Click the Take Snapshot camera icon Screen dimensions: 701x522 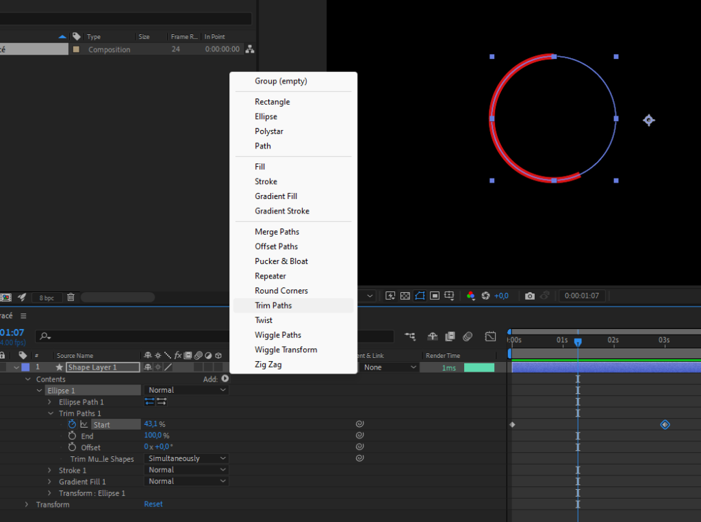[x=529, y=296]
